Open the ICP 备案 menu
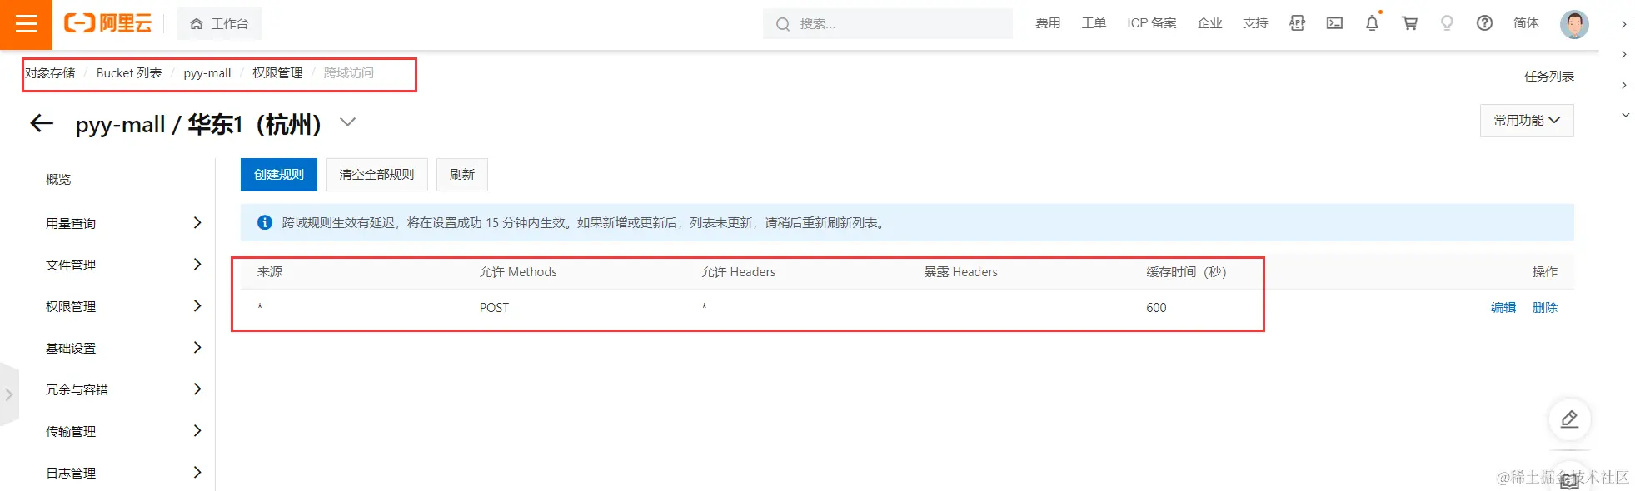Screen dimensions: 1635x491 point(1152,23)
